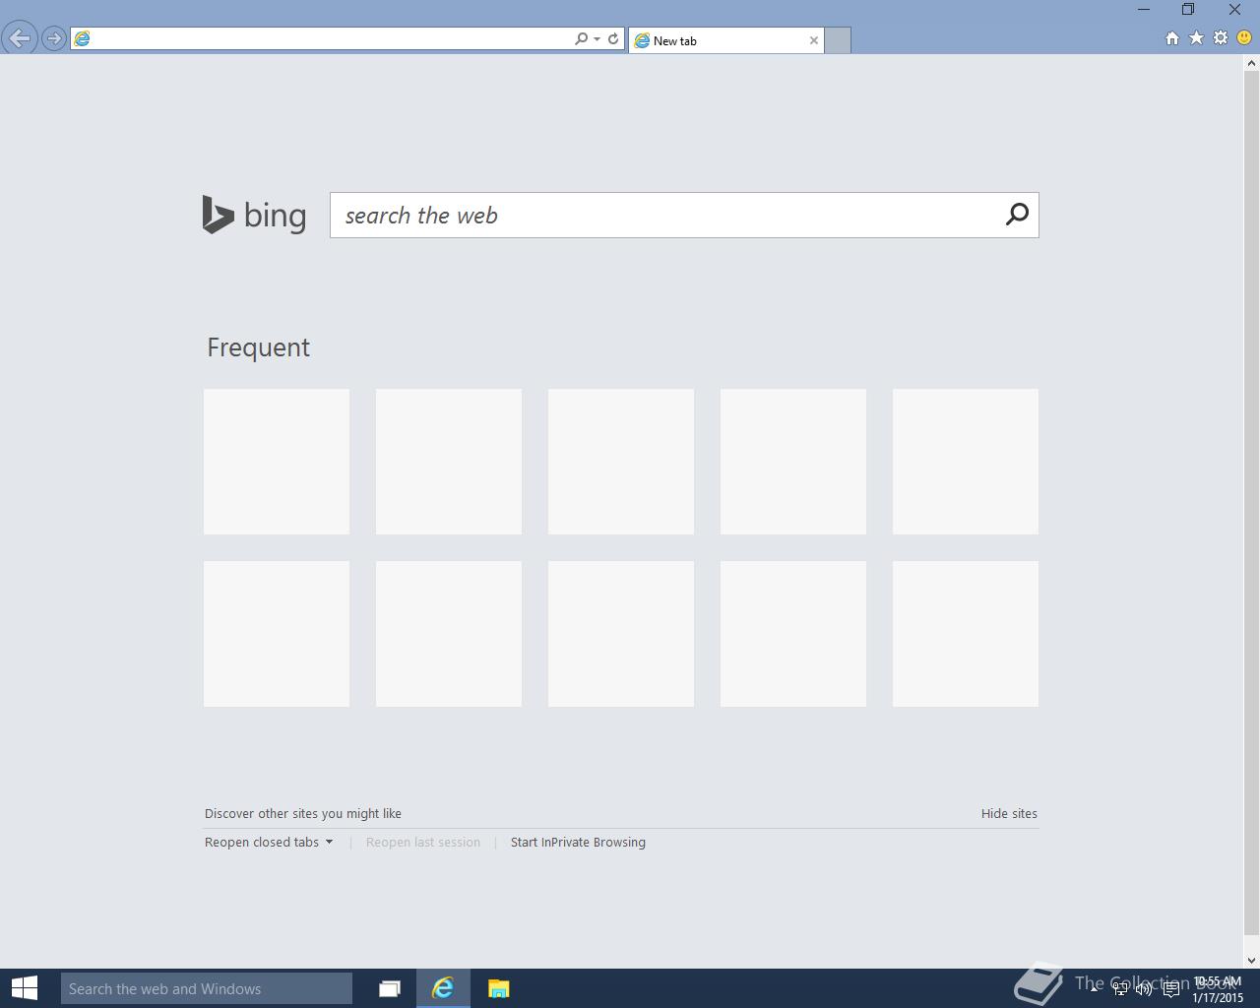Viewport: 1260px width, 1008px height.
Task: Click the browser Back arrow button
Action: pyautogui.click(x=20, y=38)
